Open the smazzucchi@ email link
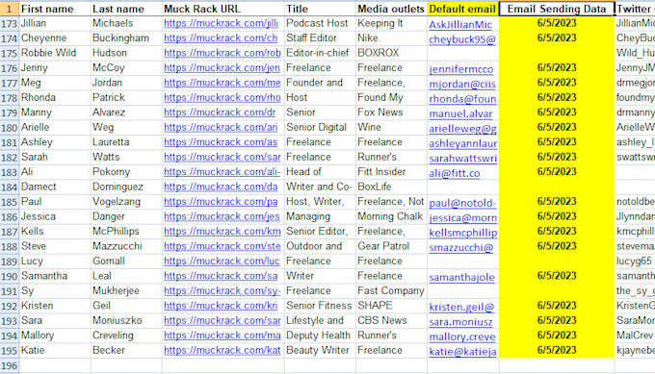Image resolution: width=655 pixels, height=374 pixels. tap(461, 248)
